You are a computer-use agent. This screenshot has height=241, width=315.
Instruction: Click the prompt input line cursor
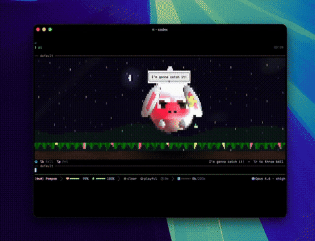click(35, 170)
